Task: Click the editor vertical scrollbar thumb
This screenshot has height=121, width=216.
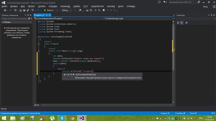Action: (x=173, y=48)
